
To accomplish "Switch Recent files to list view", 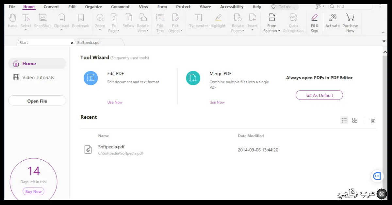I will coord(344,120).
